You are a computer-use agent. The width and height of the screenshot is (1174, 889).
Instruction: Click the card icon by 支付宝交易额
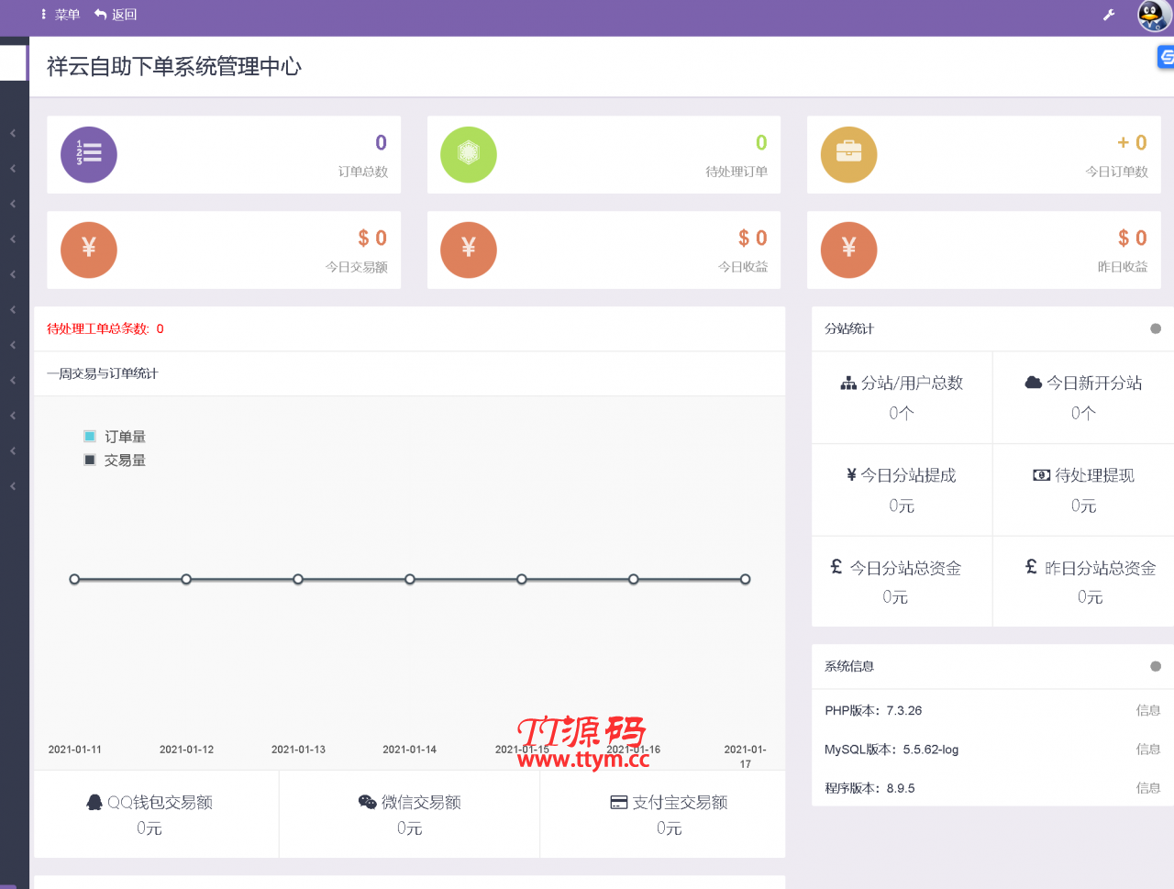tap(619, 803)
